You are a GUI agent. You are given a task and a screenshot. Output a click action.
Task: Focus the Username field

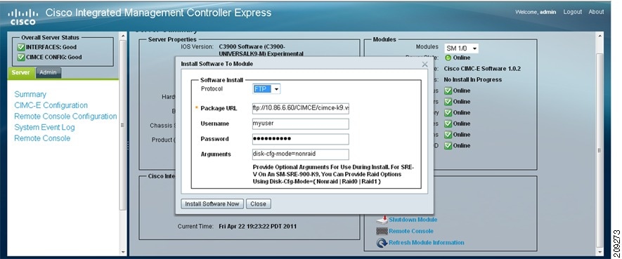301,124
